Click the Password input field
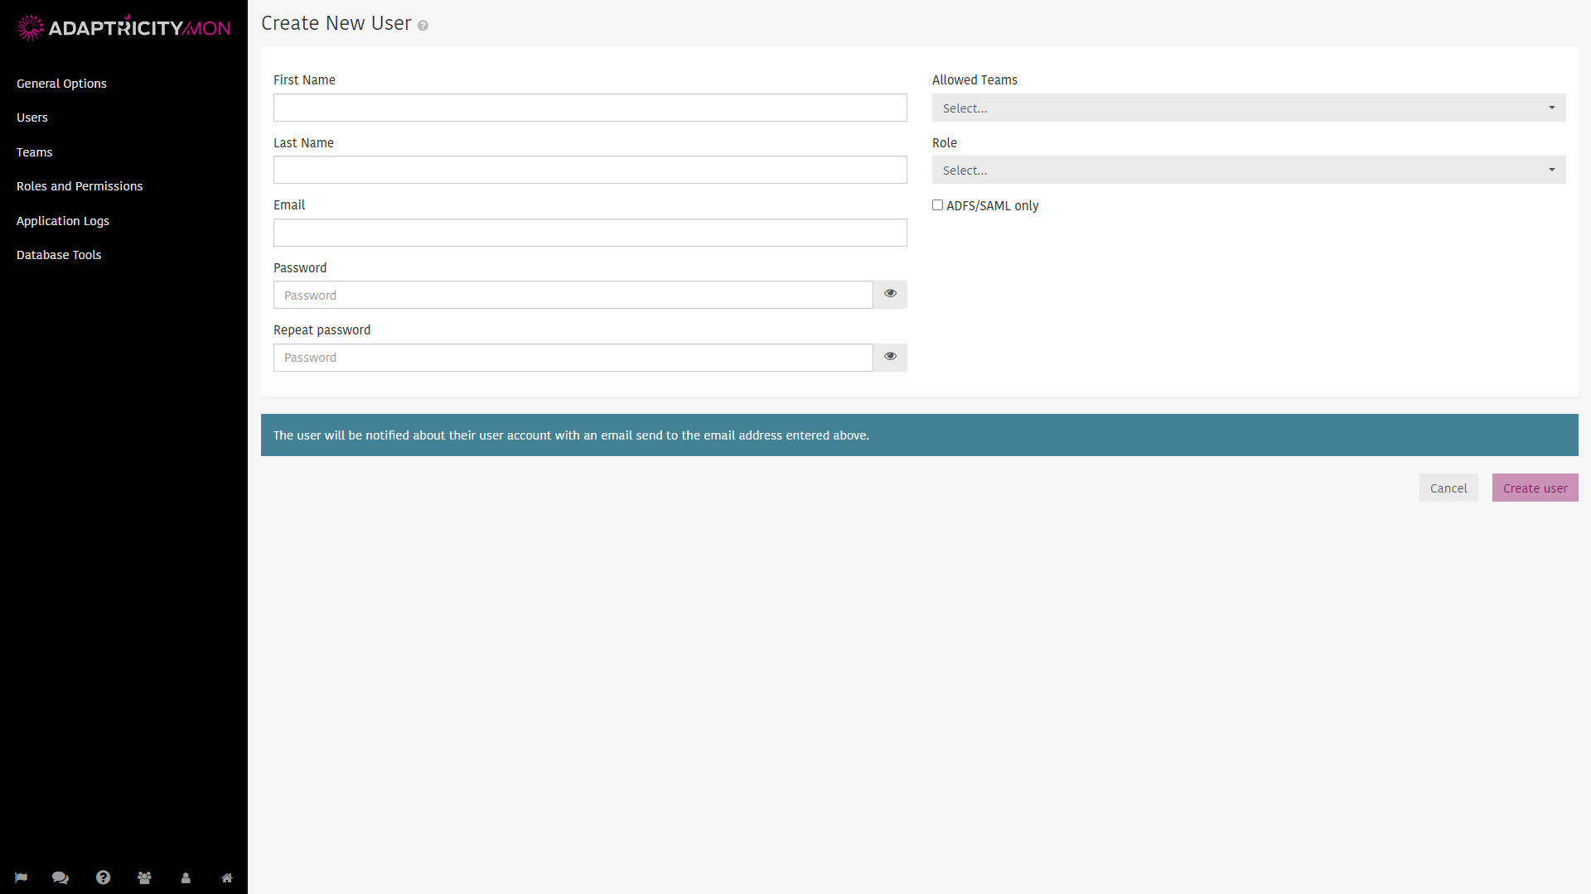The height and width of the screenshot is (894, 1591). pos(573,295)
